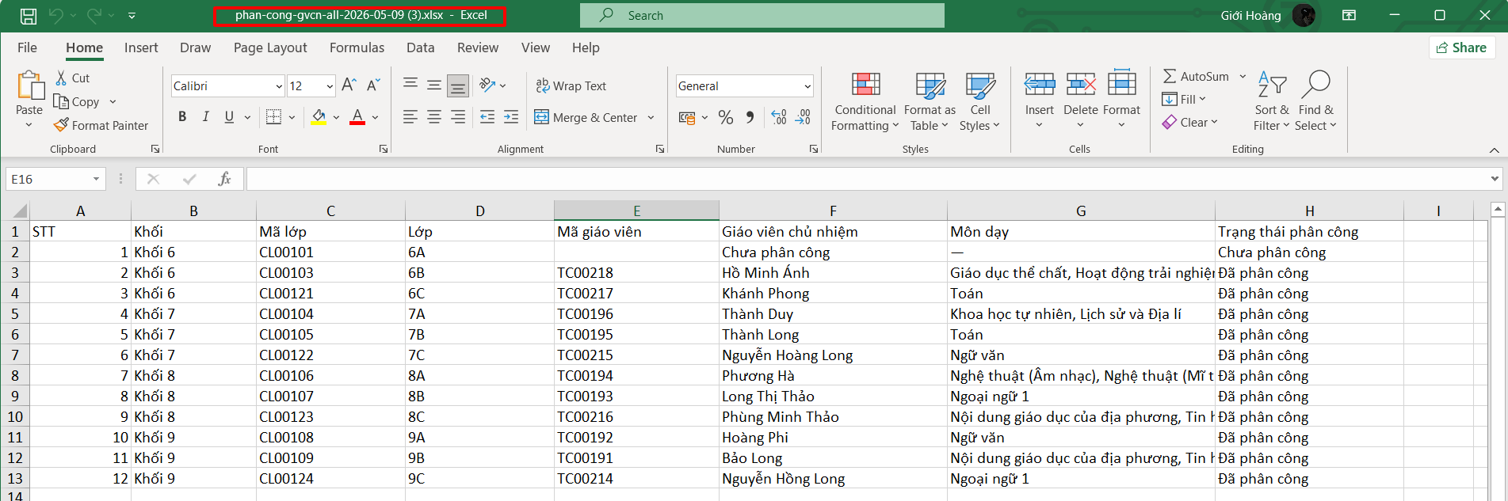Image resolution: width=1508 pixels, height=501 pixels.
Task: Switch to the Formulas tab
Action: [357, 47]
